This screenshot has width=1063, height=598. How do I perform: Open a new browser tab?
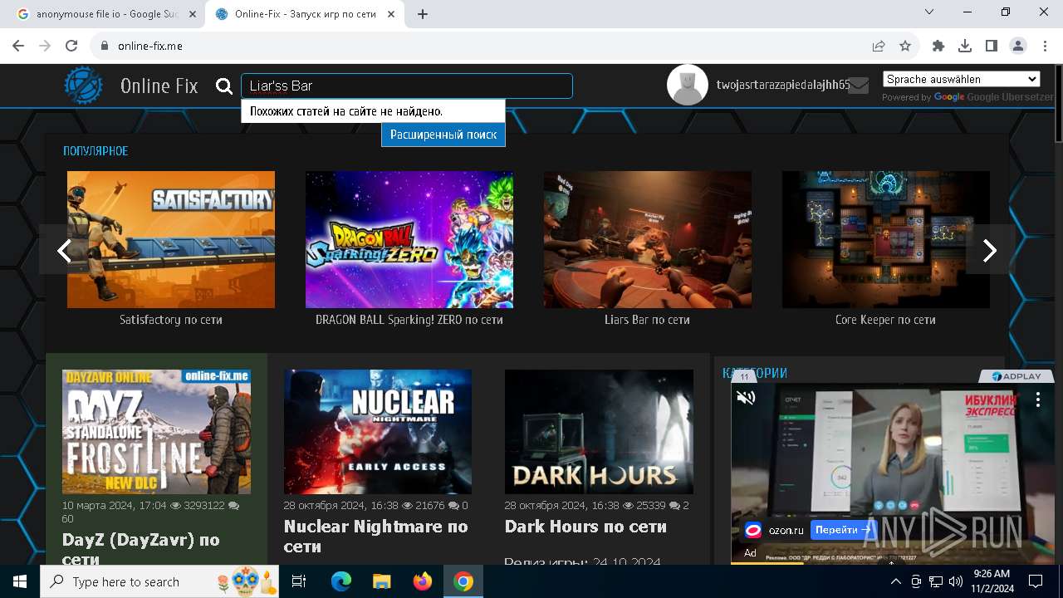pos(423,14)
